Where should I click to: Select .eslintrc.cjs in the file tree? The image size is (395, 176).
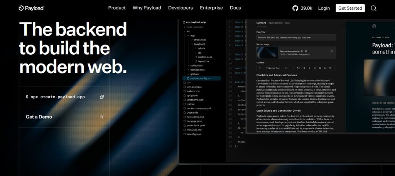[x=191, y=91]
